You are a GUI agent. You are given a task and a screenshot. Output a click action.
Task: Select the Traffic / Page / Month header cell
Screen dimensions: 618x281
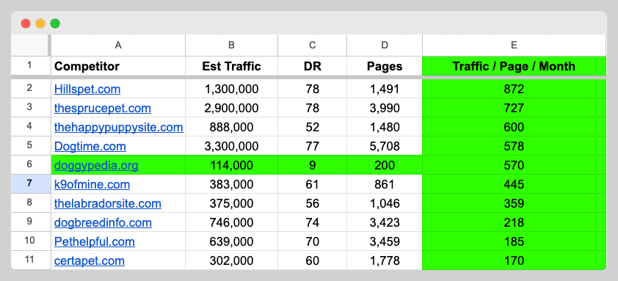tap(514, 66)
